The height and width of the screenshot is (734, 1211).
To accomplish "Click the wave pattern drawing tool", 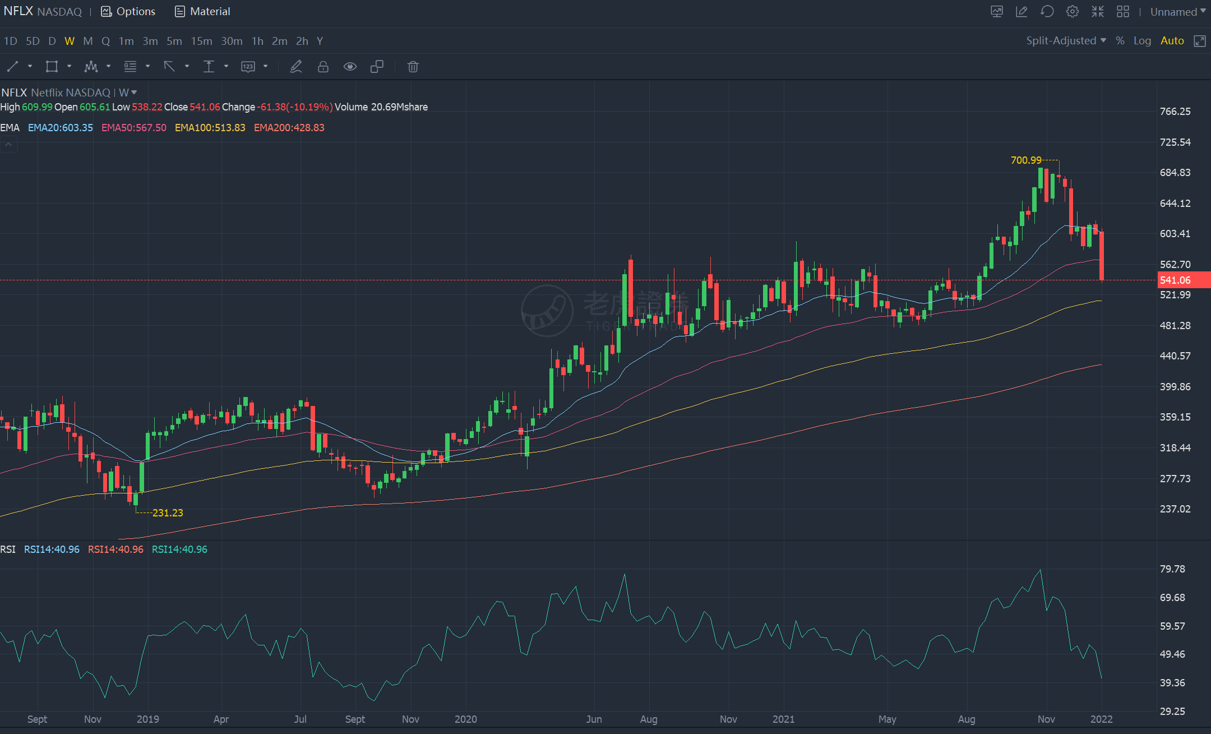I will coord(91,67).
